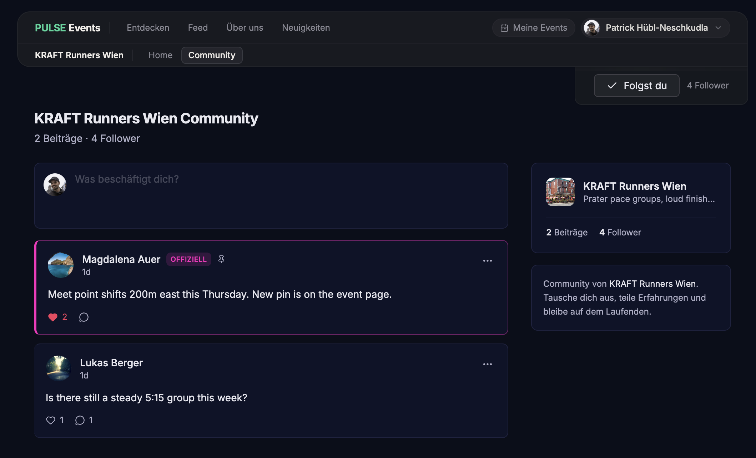Toggle the Folgst du follow state

(636, 86)
